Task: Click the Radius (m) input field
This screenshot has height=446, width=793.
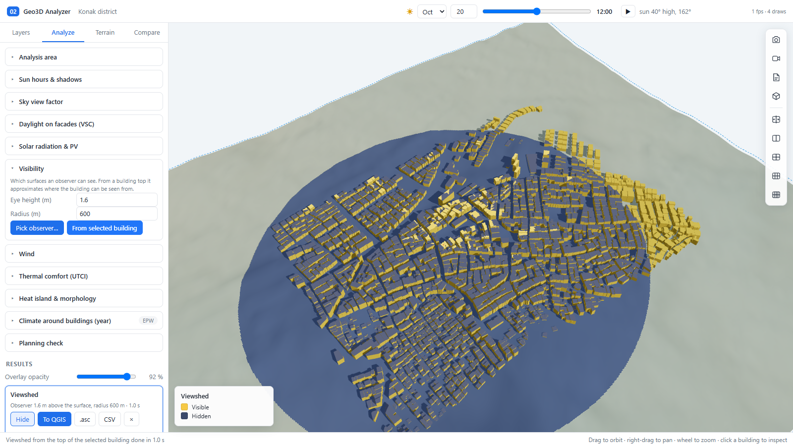Action: [117, 214]
